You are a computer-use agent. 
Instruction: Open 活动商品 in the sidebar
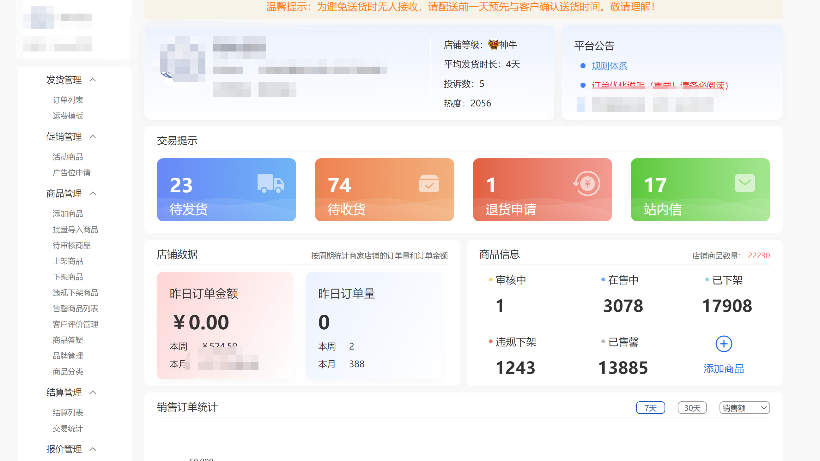click(x=68, y=157)
